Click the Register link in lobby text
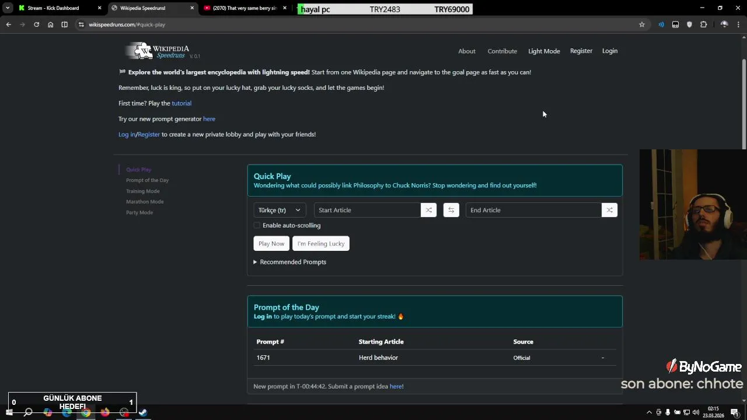The height and width of the screenshot is (420, 747). tap(149, 134)
